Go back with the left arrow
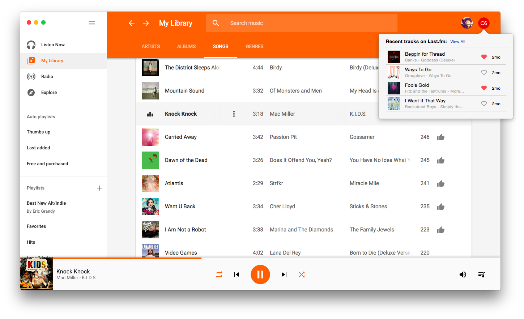Screen dimensions: 524x319 pyautogui.click(x=132, y=23)
